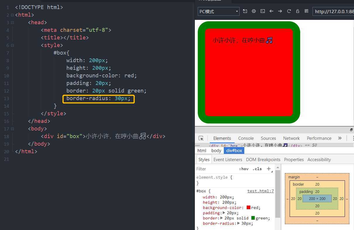Click the preview URL address field
Screen dimensions: 354x230
(x=333, y=11)
